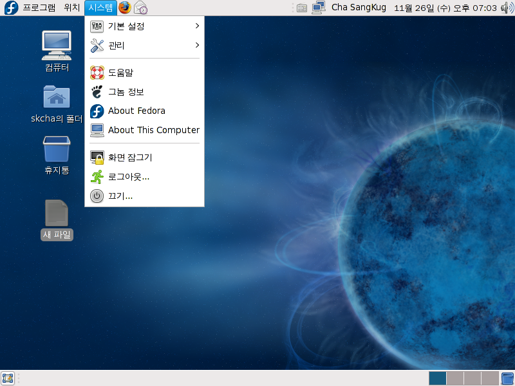Open the calendar from the date and time

point(445,8)
